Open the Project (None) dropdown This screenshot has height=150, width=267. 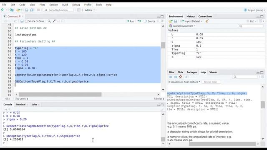pyautogui.click(x=255, y=10)
